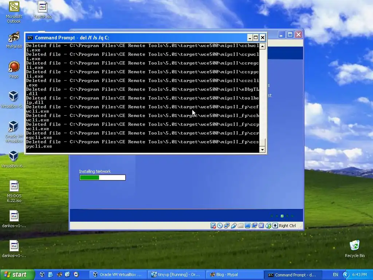Open the EN language bar indicator
373x280 pixels.
point(335,275)
